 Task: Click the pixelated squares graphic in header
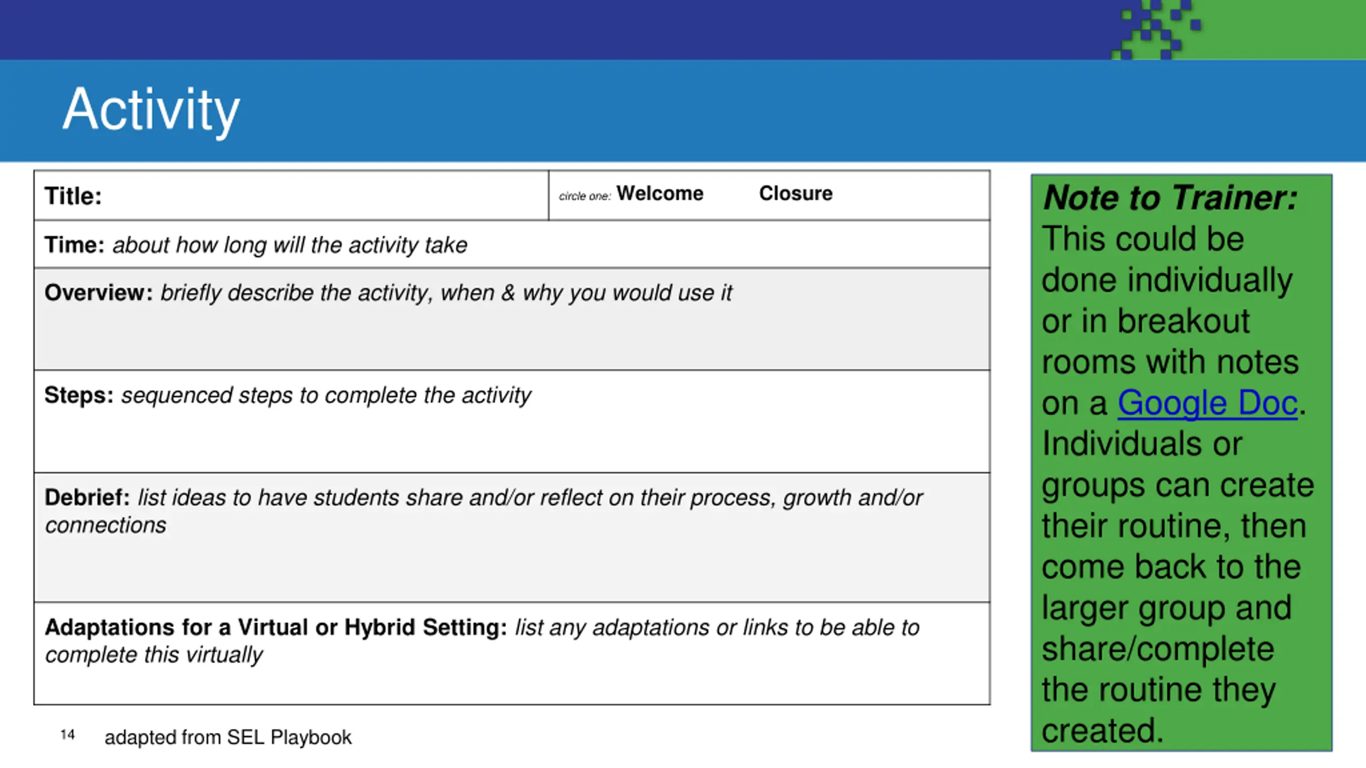(1156, 29)
